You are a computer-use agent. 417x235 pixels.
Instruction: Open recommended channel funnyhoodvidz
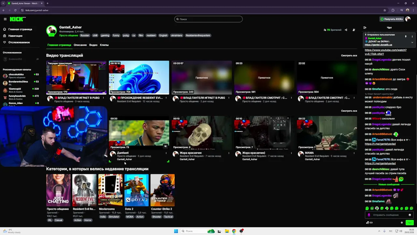point(21,97)
